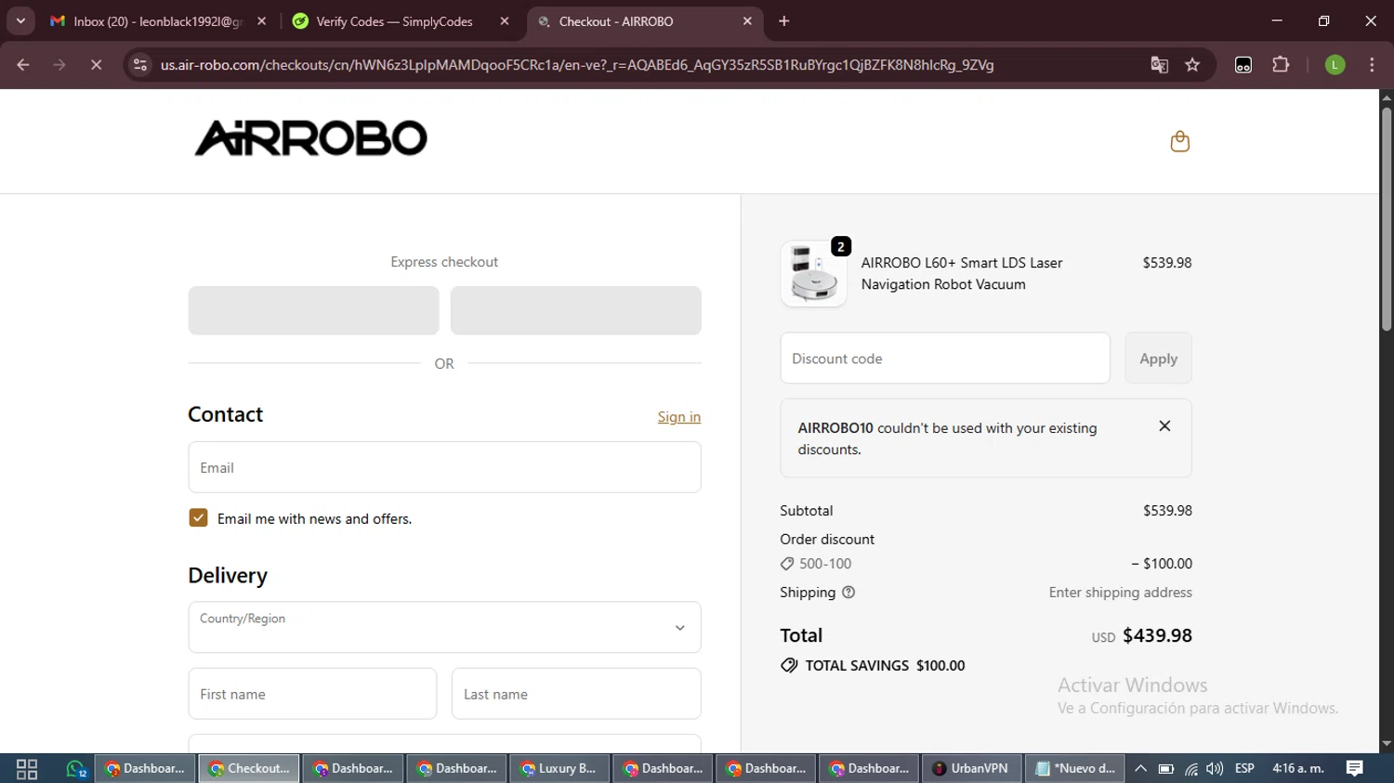Click the page vertical scrollbar

pyautogui.click(x=1387, y=219)
